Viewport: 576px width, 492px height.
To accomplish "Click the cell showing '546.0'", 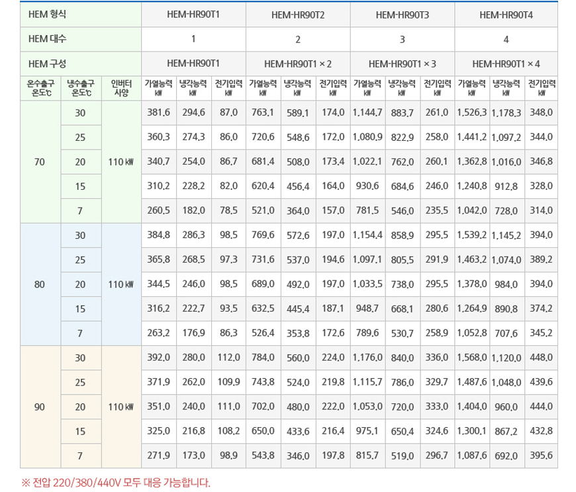I will coord(403,210).
